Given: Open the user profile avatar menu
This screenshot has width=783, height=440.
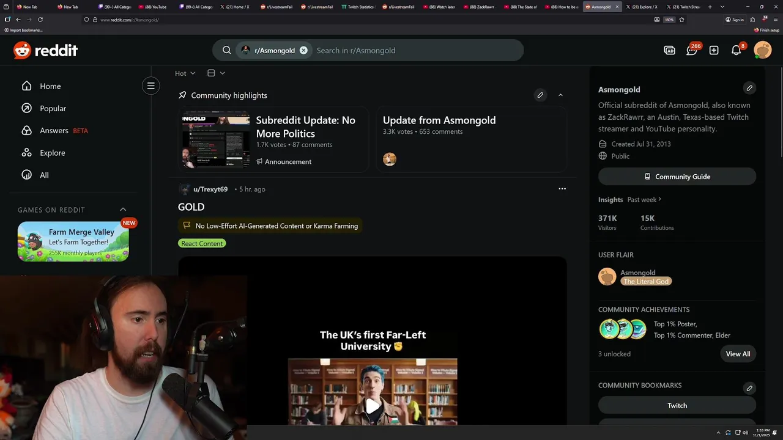Looking at the screenshot, I should coord(763,50).
